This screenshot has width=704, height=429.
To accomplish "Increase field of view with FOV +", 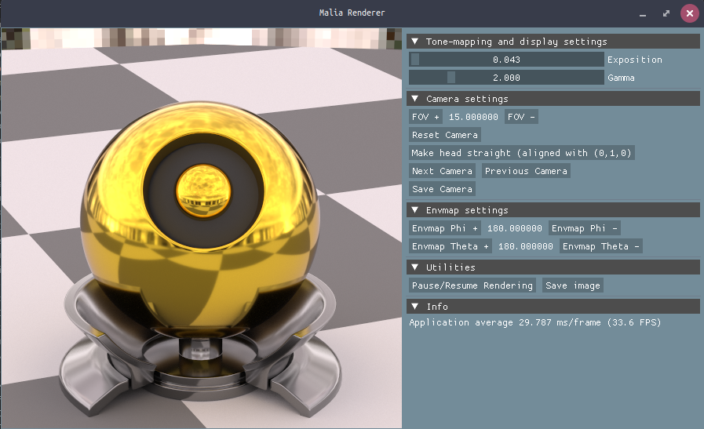I will click(425, 117).
